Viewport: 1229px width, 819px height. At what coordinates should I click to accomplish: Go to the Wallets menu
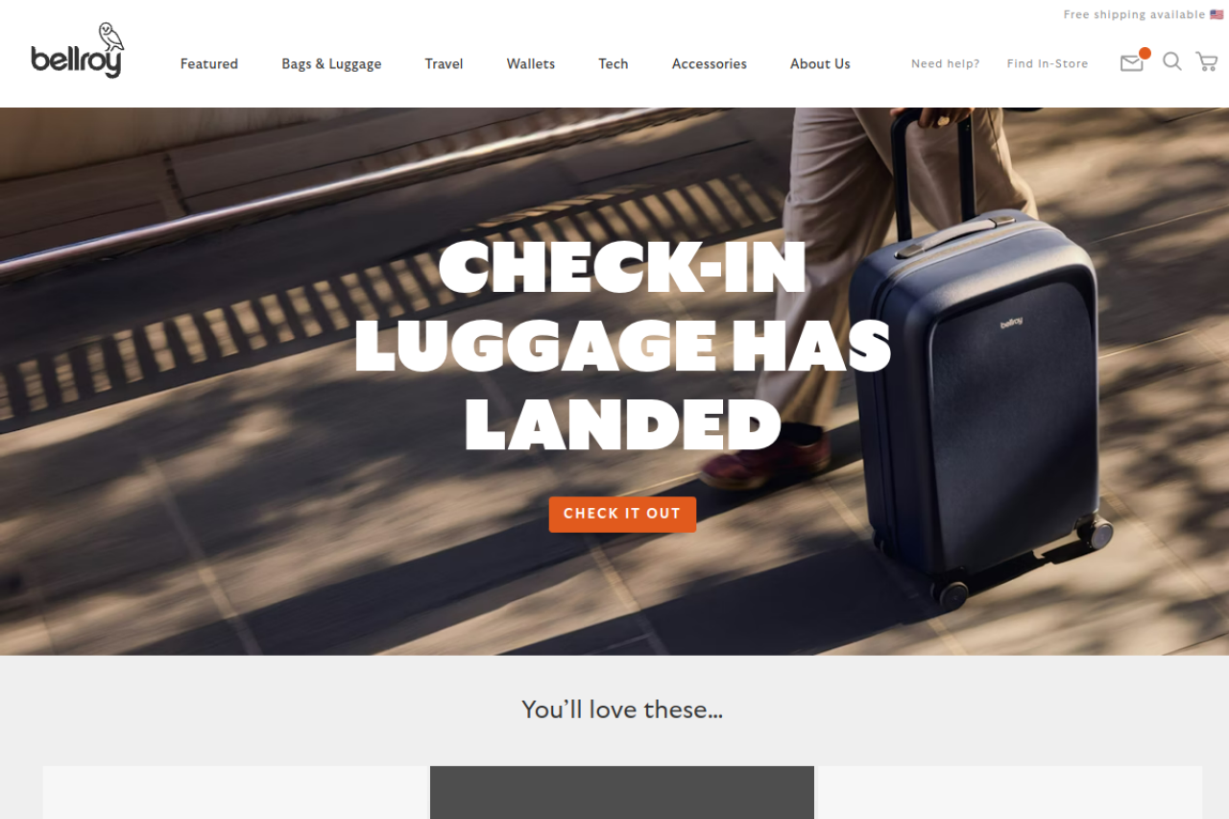coord(531,64)
